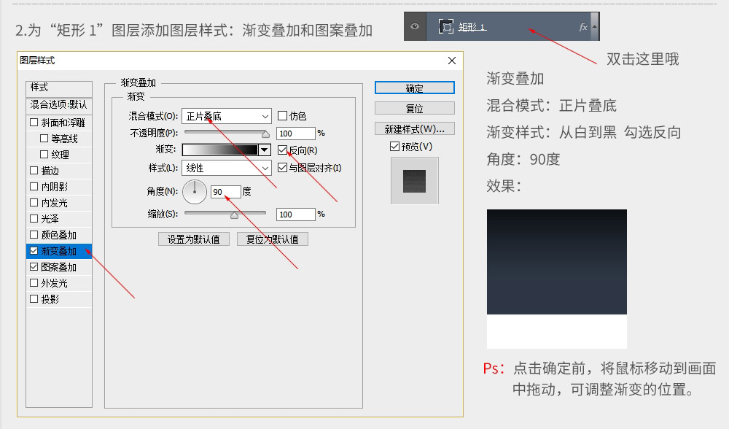The image size is (729, 429).
Task: Click the gradient effect result image
Action: point(556,279)
